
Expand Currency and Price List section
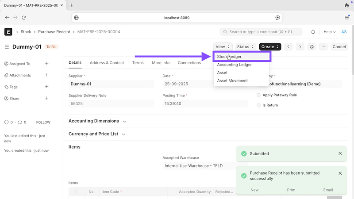point(97,134)
